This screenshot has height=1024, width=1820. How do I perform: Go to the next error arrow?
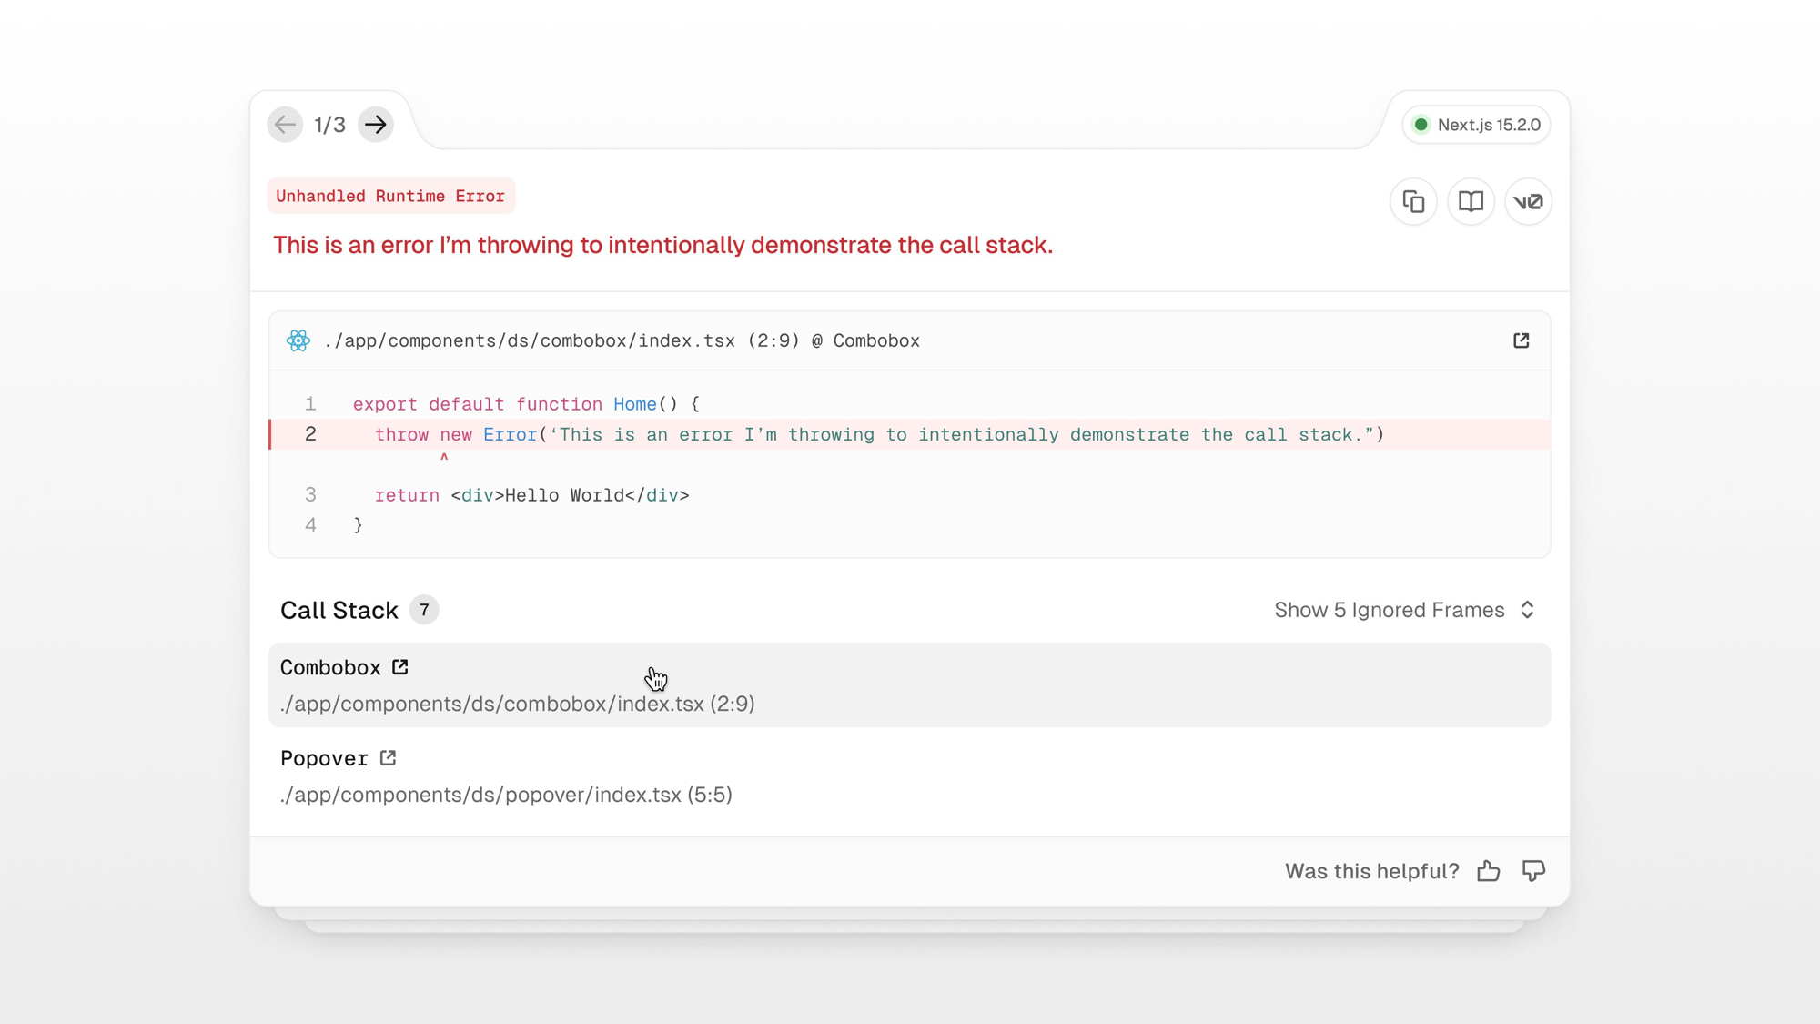click(376, 125)
